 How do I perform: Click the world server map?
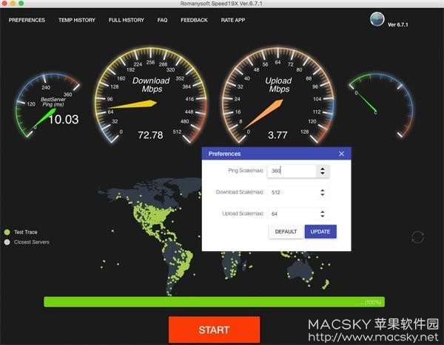click(x=215, y=236)
